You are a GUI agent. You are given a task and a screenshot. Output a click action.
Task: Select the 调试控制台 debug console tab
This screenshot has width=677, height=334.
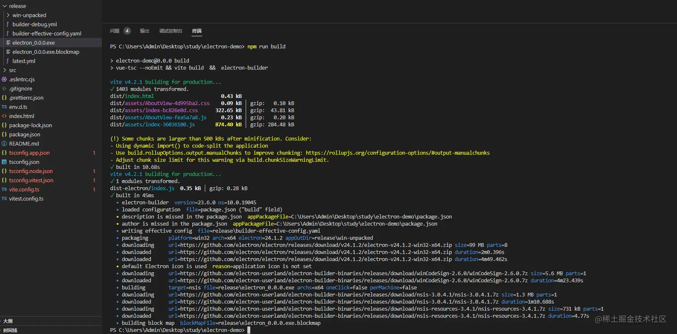click(171, 31)
